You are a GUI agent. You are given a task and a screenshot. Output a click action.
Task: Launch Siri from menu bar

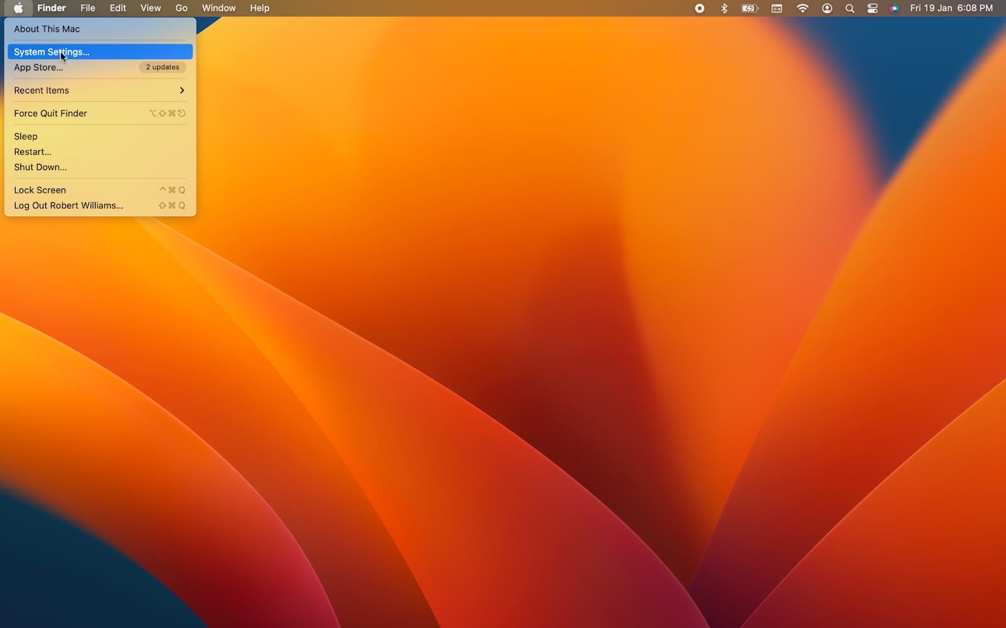894,8
